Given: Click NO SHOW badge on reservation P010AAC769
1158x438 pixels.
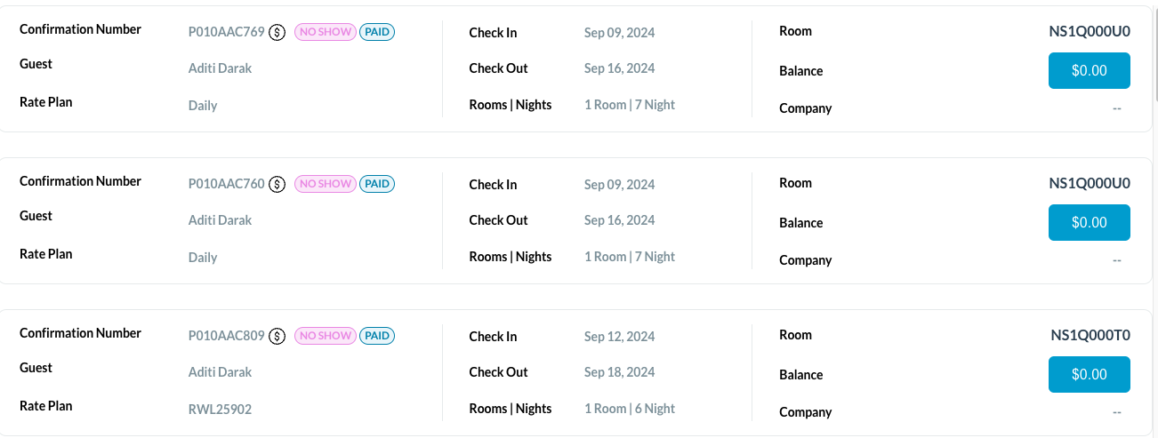Looking at the screenshot, I should 325,33.
